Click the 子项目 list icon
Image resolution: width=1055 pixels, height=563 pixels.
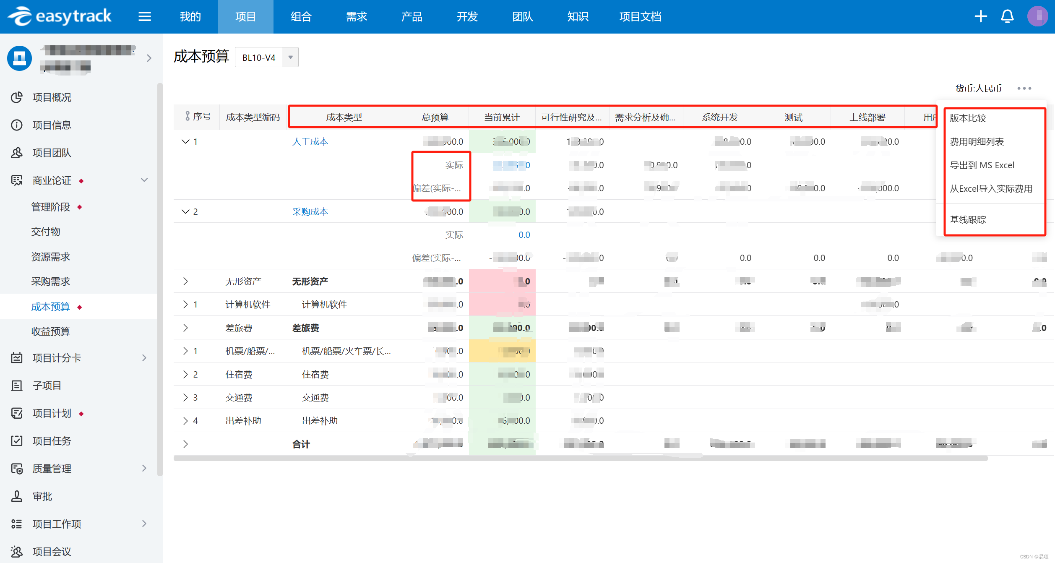17,386
